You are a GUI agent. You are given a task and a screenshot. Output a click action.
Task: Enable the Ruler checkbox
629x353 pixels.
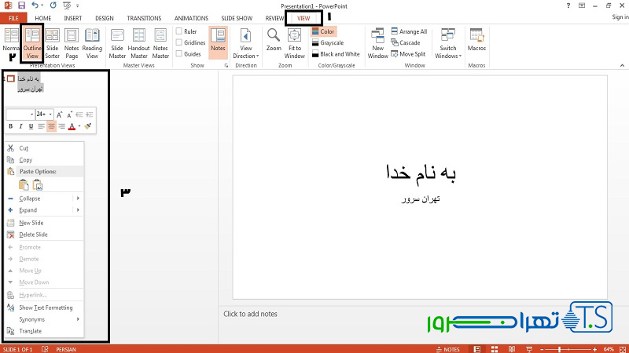click(180, 32)
